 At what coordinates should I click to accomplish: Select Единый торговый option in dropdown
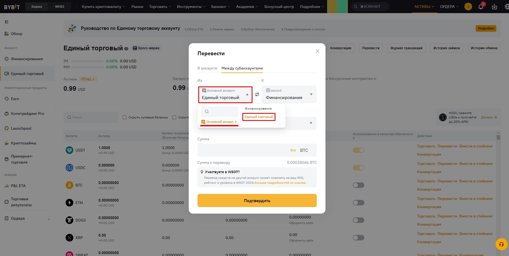[x=259, y=117]
